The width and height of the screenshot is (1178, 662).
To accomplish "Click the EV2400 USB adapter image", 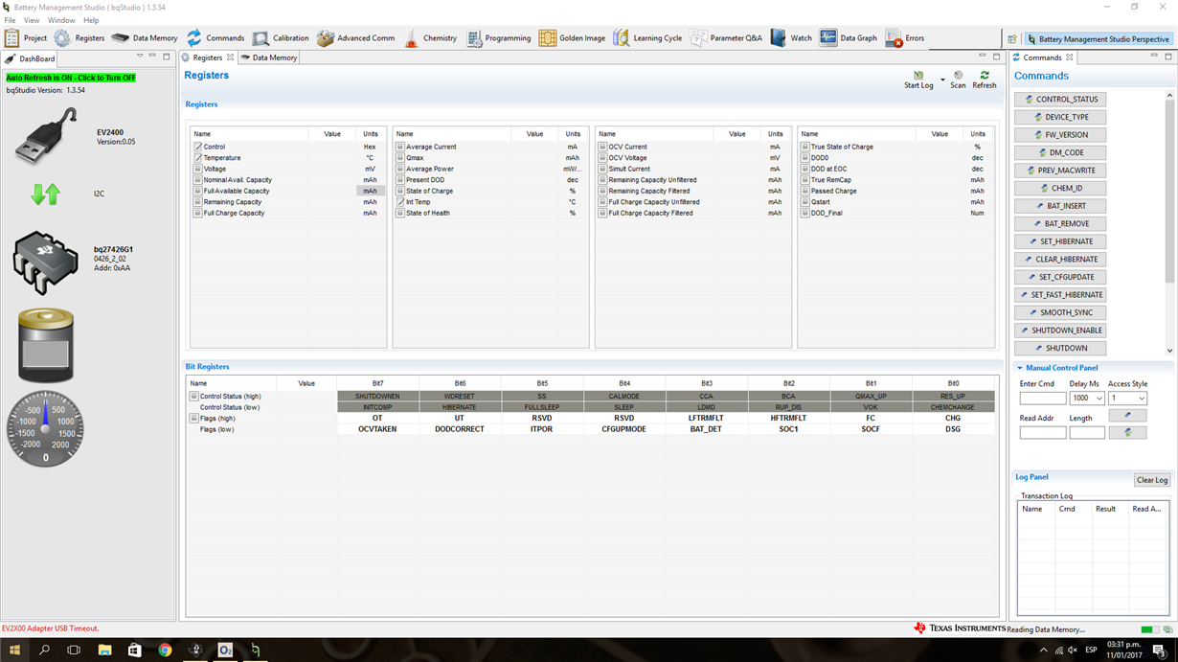I will click(x=46, y=136).
